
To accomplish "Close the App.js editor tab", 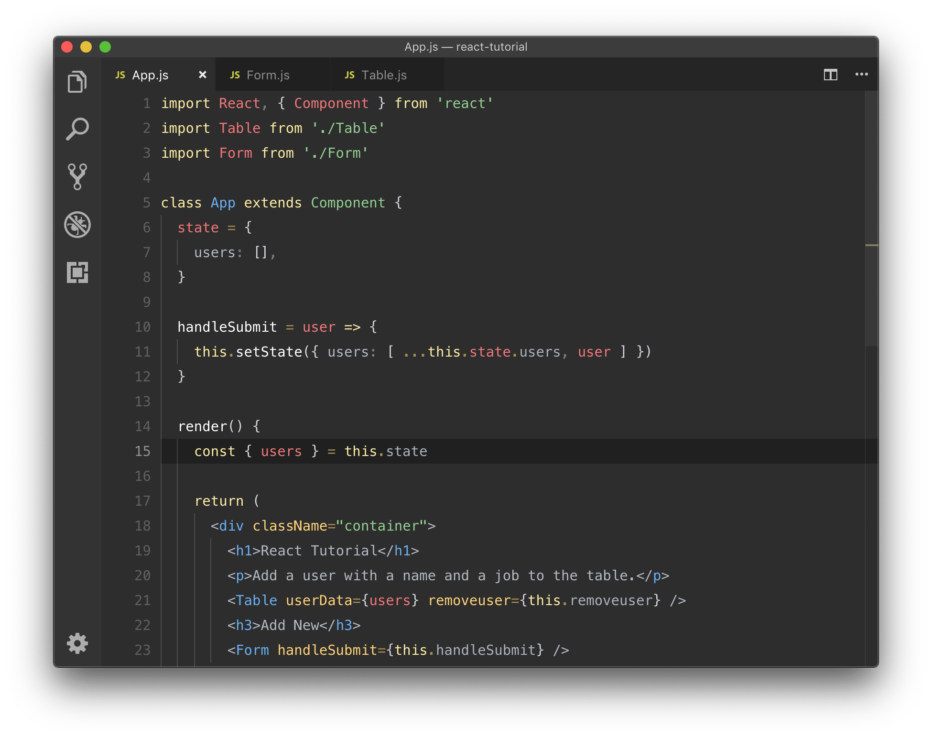I will (x=201, y=75).
